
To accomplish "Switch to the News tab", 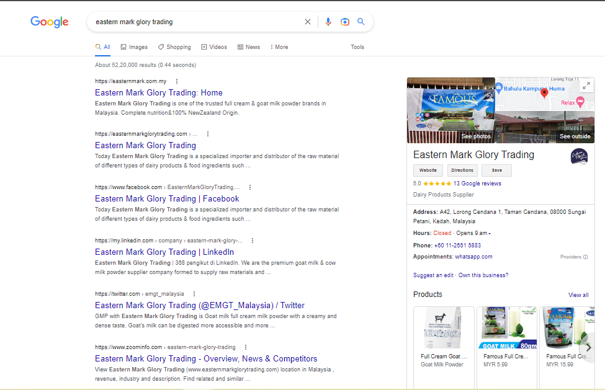I will click(249, 47).
